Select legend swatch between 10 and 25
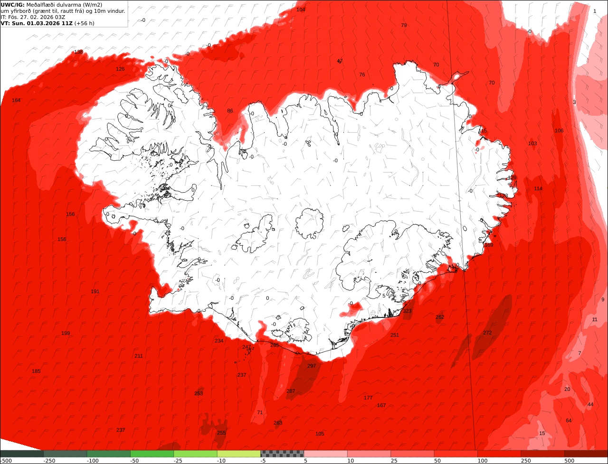Screen dimensions: 608x464 [369, 454]
